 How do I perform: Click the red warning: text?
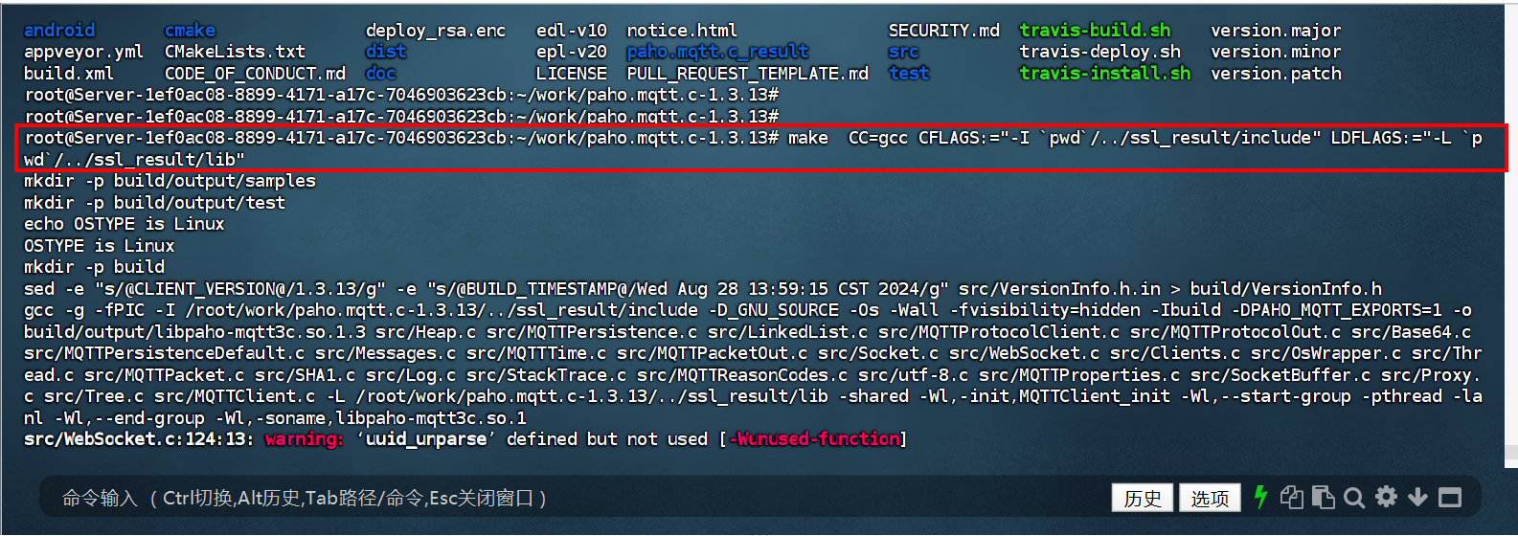click(304, 439)
